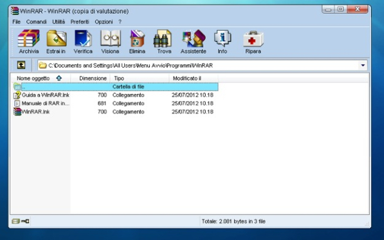Image resolution: width=384 pixels, height=240 pixels.
Task: Click the Ripara first-aid icon
Action: coord(253,39)
